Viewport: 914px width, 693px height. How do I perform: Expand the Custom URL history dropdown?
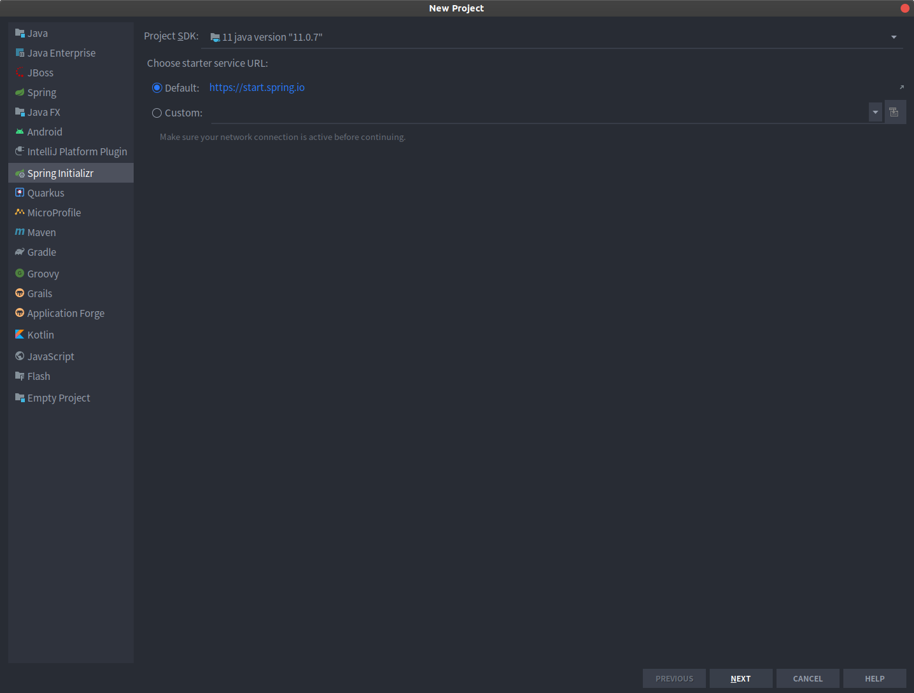pos(876,112)
